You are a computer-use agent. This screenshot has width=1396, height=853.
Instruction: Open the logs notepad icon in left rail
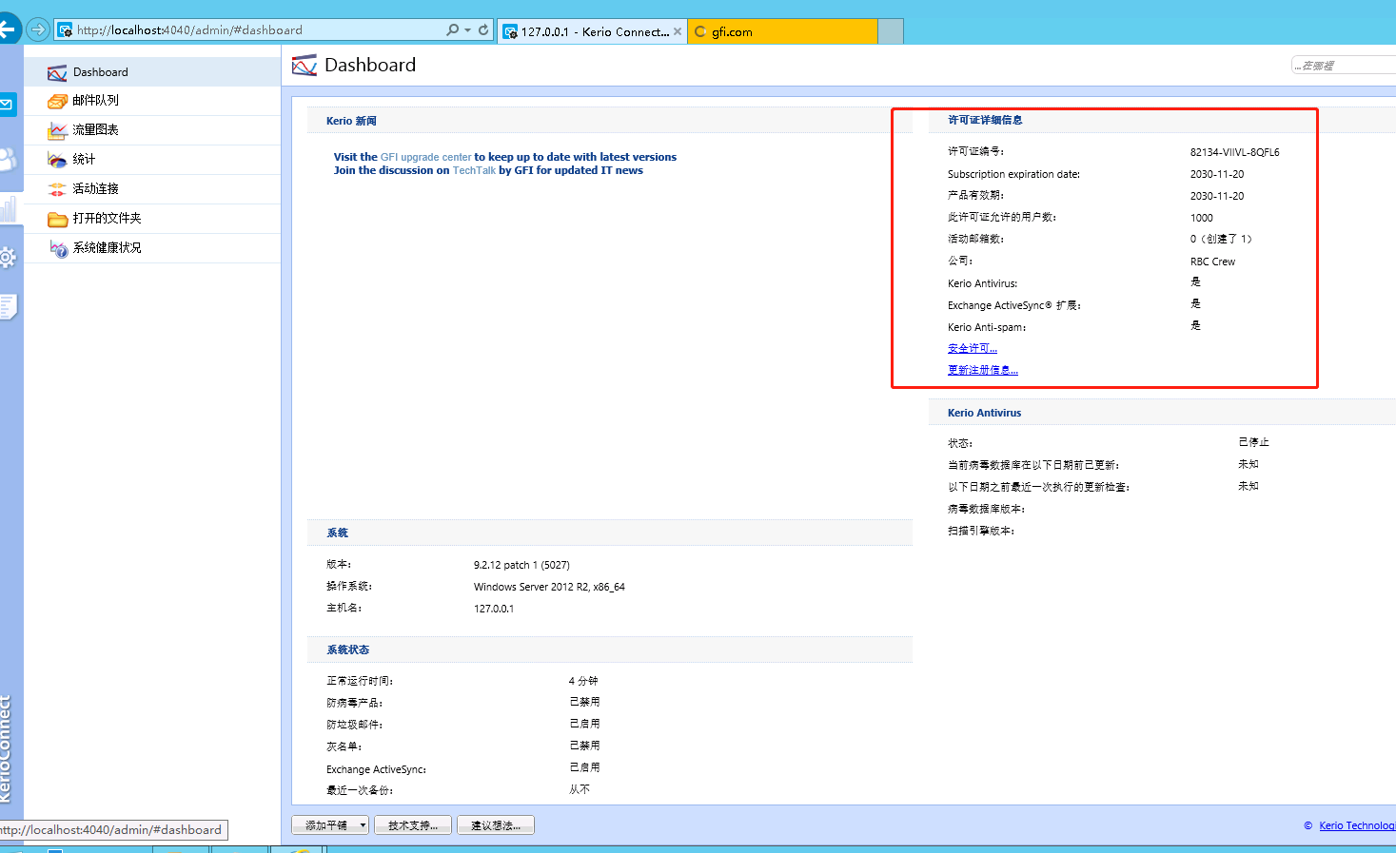[8, 306]
